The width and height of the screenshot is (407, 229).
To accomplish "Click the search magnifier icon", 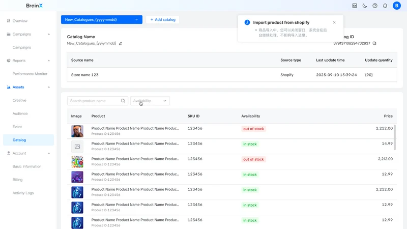I will (123, 101).
